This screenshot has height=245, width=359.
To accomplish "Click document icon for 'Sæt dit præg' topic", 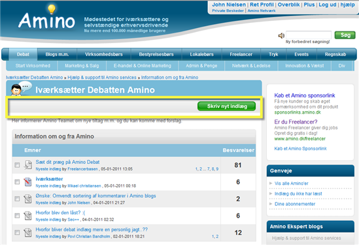I will point(28,165).
